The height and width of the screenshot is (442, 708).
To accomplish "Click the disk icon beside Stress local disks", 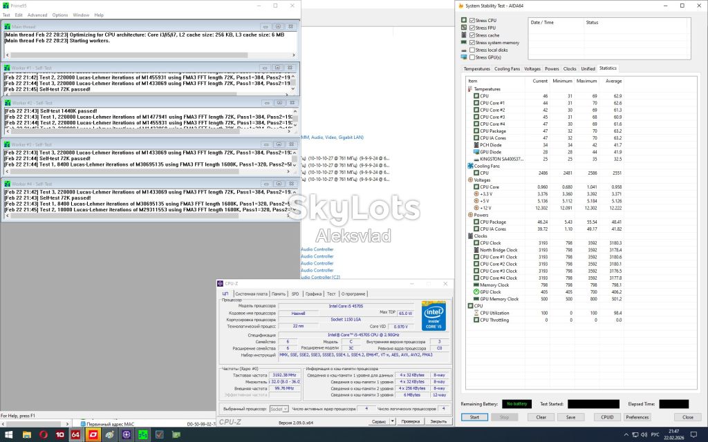I will tap(464, 50).
